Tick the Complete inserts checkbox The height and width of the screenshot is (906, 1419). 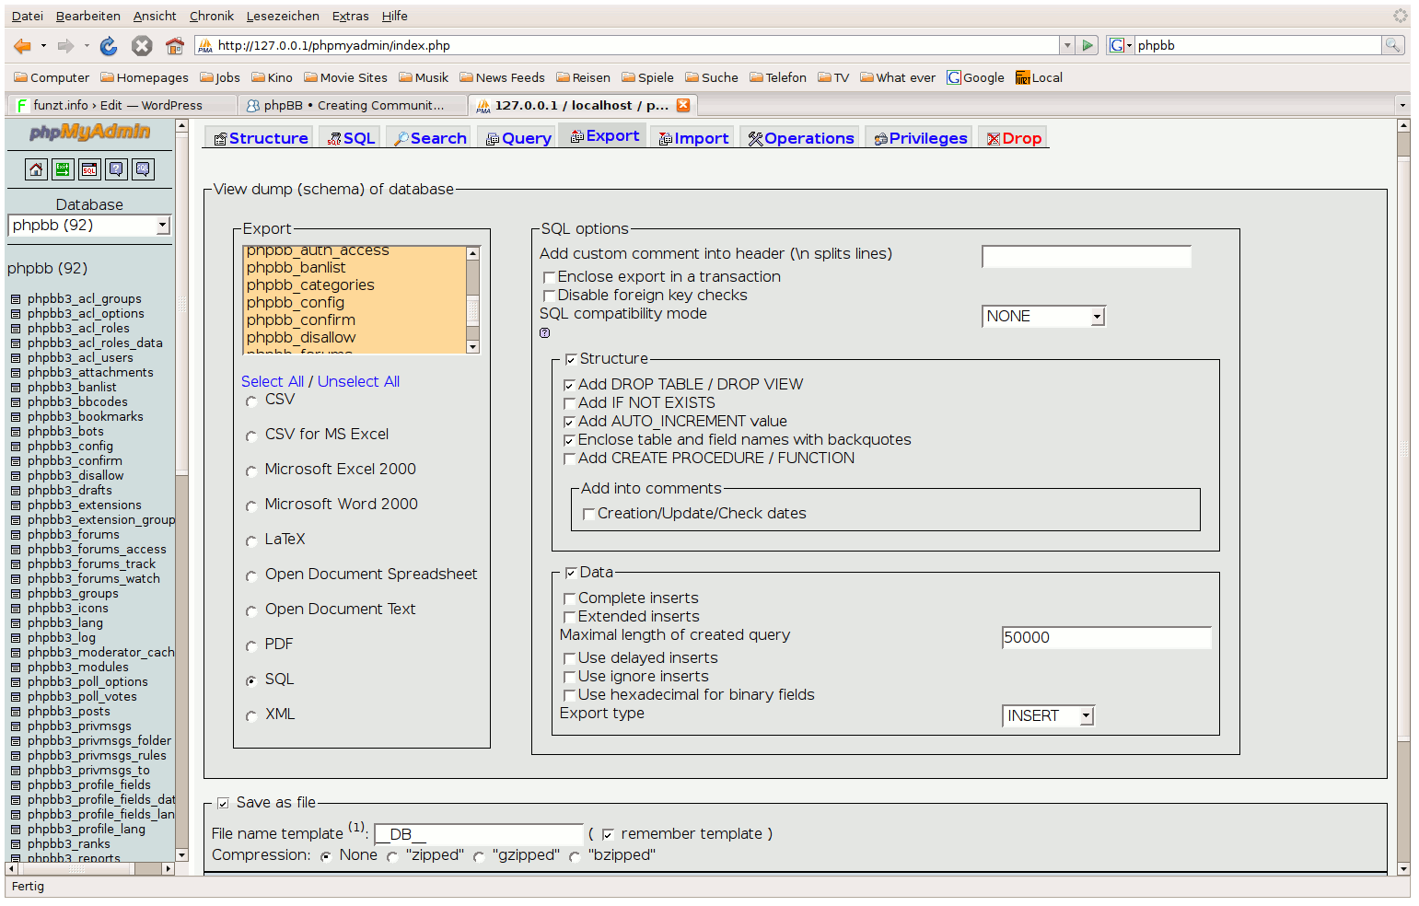pos(570,599)
